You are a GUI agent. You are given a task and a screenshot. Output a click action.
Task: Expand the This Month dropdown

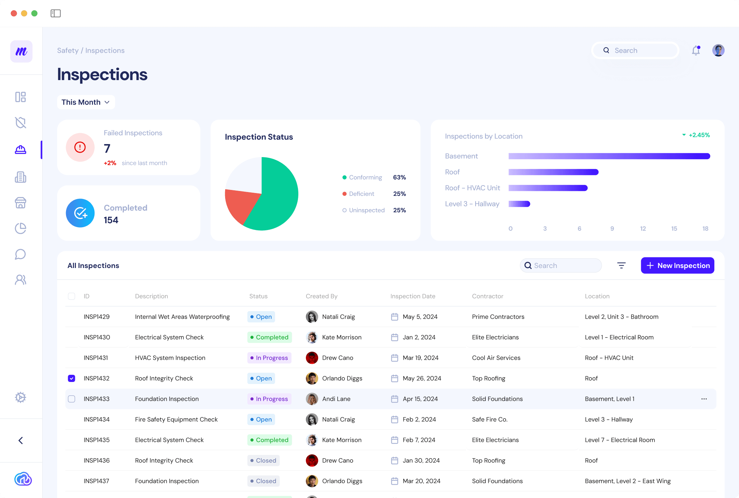86,102
